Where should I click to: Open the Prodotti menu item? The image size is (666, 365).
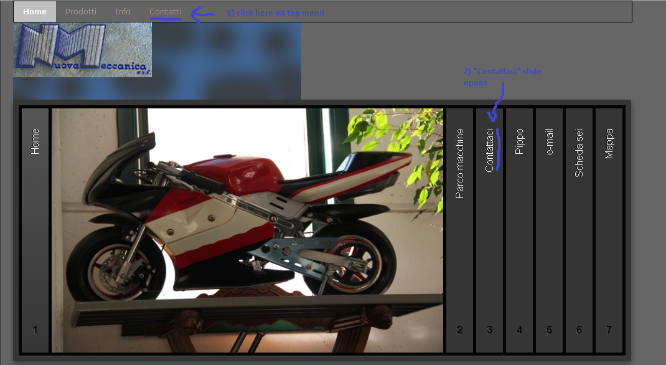click(x=81, y=11)
